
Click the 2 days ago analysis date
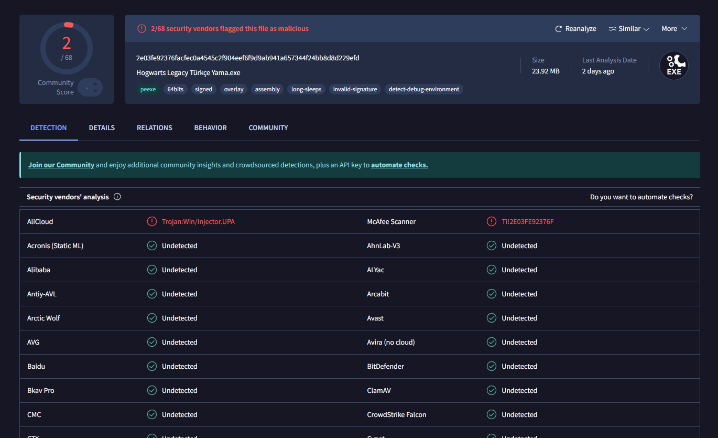(x=598, y=71)
